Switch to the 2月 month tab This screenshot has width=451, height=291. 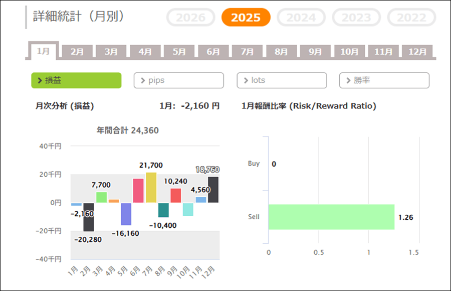[77, 52]
